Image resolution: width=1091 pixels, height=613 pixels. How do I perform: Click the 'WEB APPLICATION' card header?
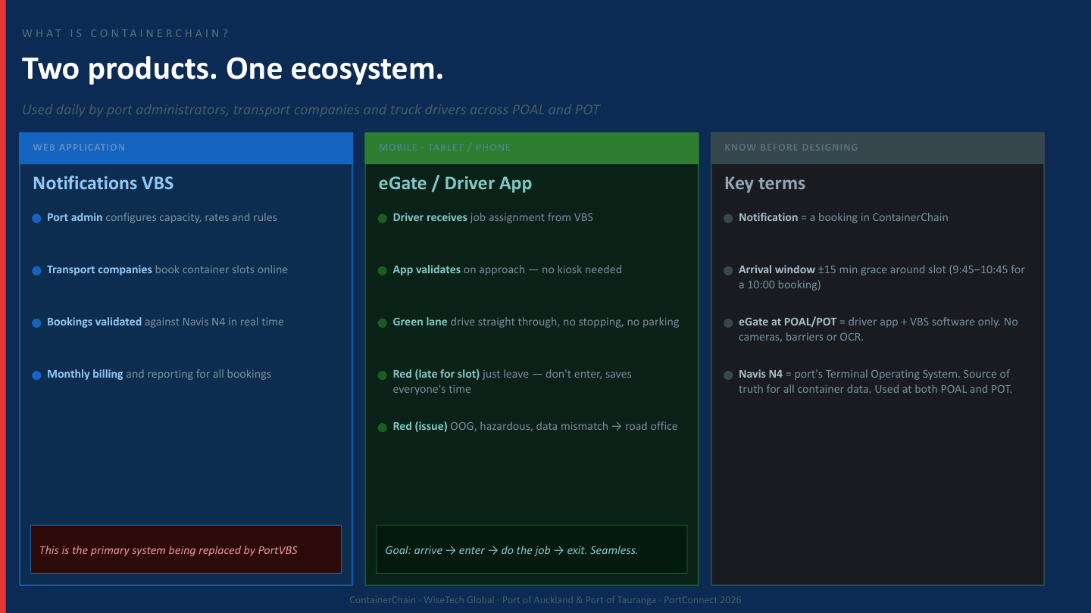coord(186,148)
